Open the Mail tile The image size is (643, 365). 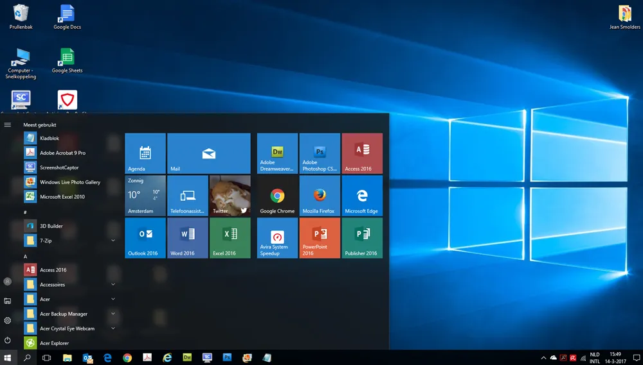coord(209,153)
